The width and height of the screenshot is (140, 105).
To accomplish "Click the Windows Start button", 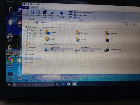I will [x=9, y=85].
